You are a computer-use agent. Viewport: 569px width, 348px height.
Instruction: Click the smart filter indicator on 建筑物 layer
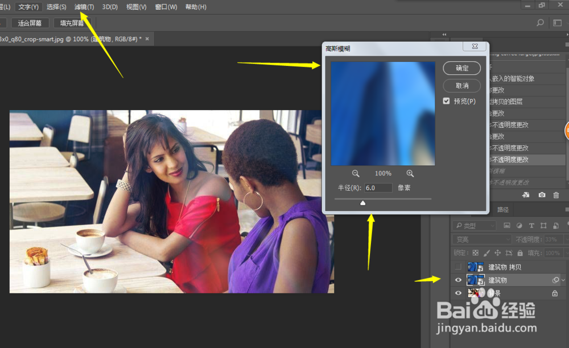(x=555, y=280)
